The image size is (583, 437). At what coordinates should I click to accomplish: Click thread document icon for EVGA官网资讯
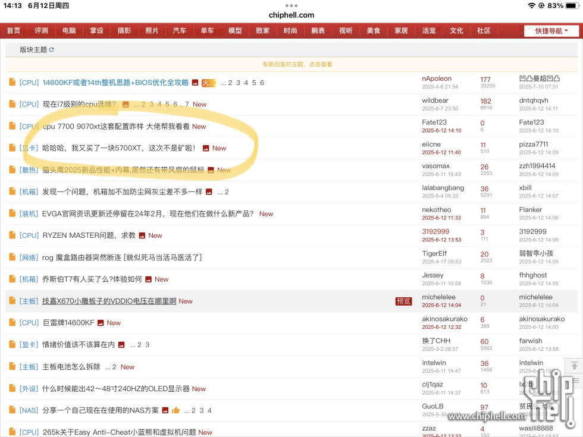coord(12,213)
